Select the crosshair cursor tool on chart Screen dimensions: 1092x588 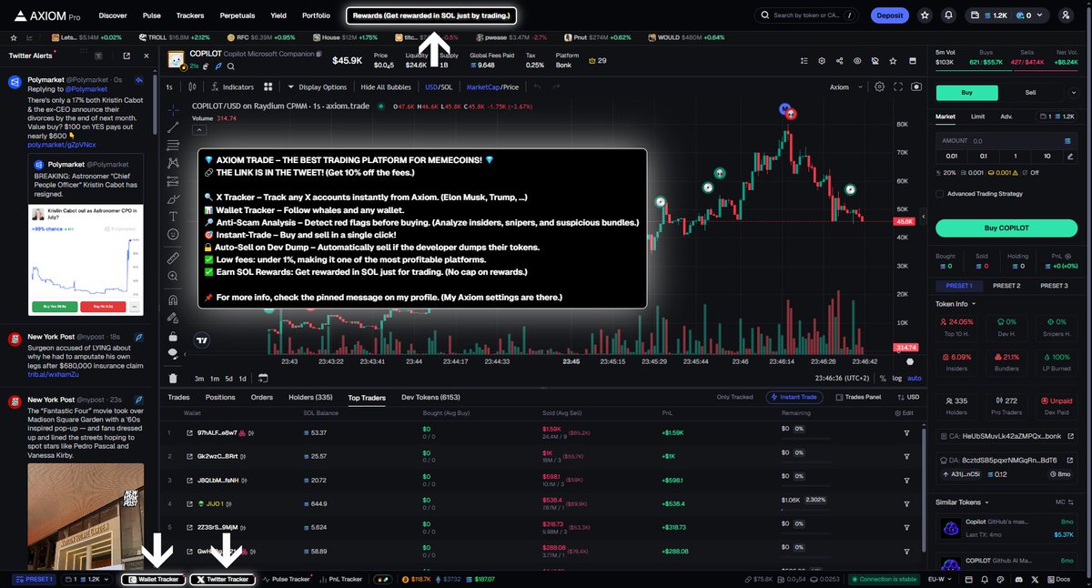click(x=173, y=108)
